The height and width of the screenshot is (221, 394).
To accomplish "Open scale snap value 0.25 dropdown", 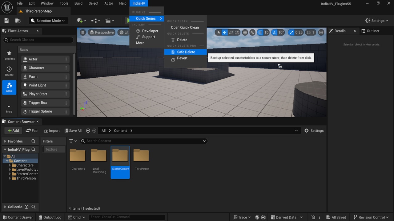I will (x=299, y=33).
